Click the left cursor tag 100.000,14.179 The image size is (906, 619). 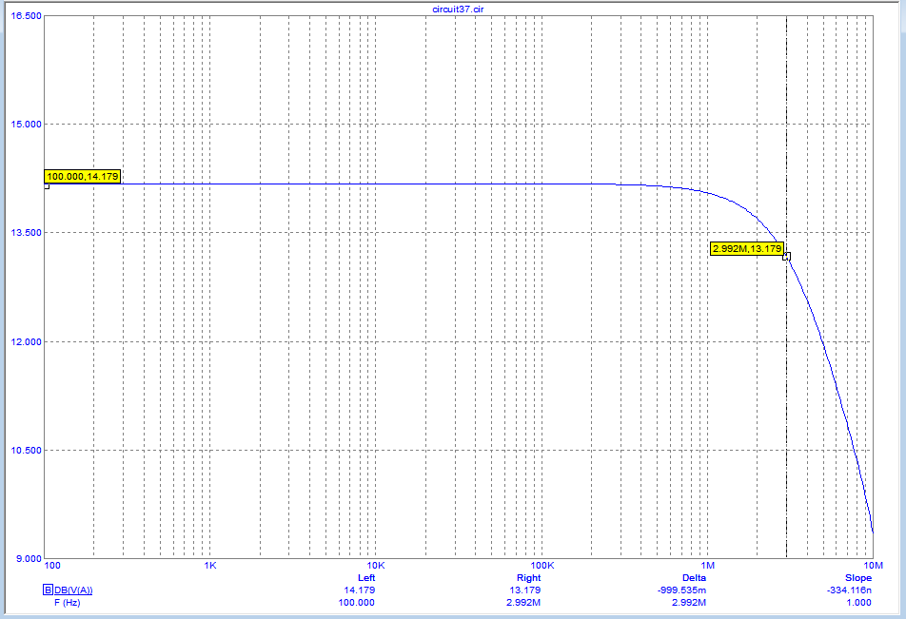point(83,177)
